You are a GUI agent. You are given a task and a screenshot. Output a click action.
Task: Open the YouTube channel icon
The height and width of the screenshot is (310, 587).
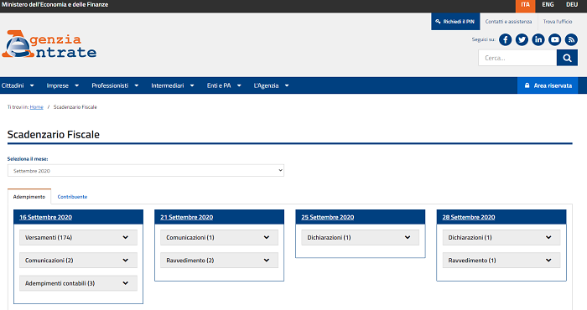pos(554,39)
